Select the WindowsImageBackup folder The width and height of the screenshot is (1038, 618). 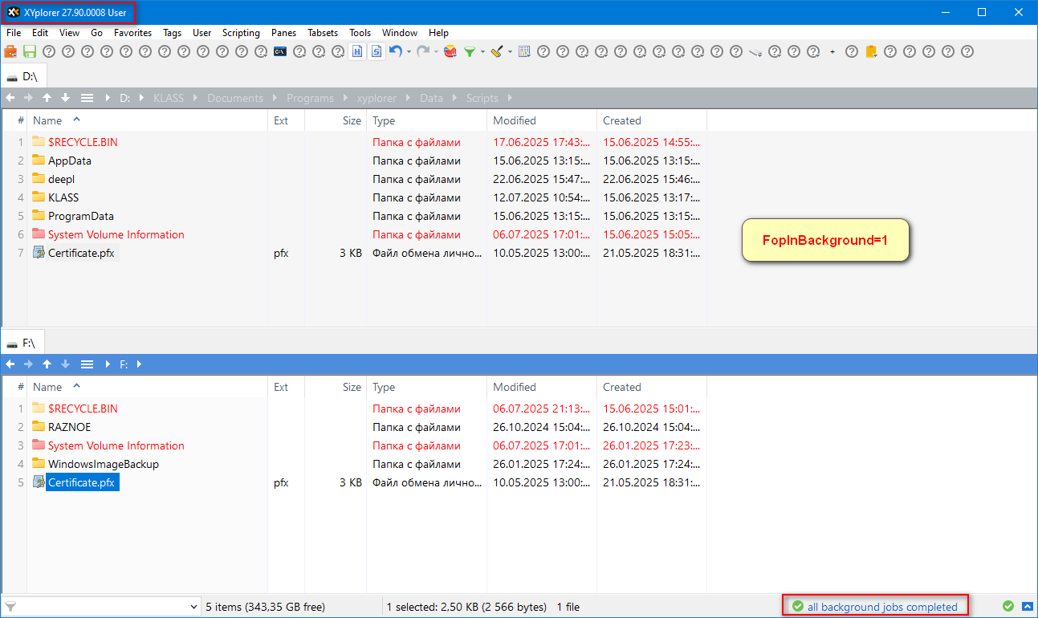[104, 464]
